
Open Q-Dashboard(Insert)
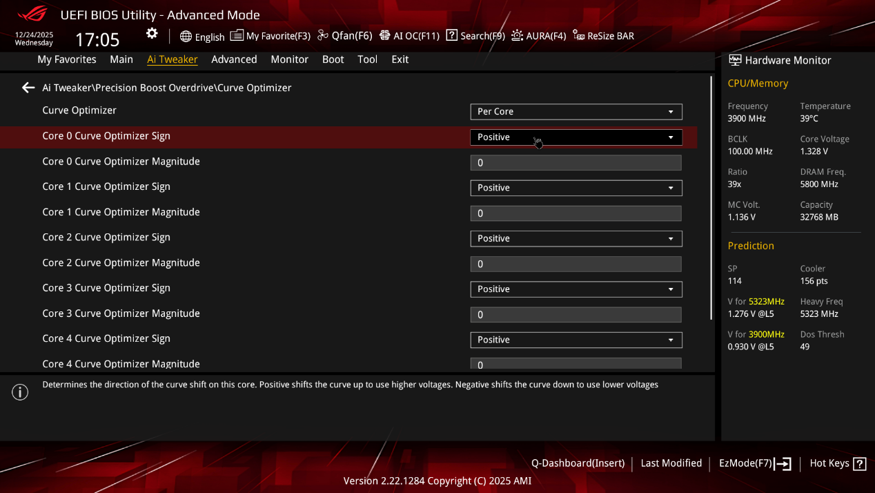click(578, 463)
